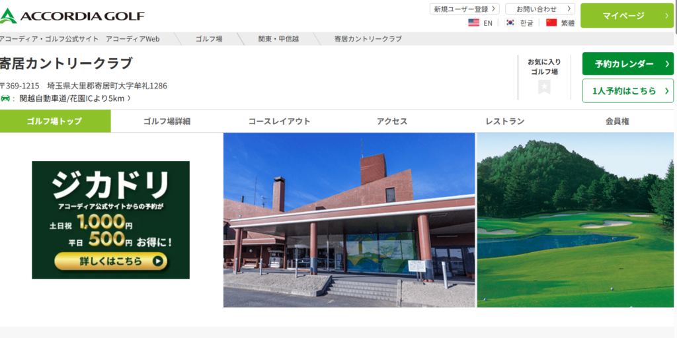Viewport: 677px width, 338px height.
Task: Click the 関東・甲信越 breadcrumb
Action: click(x=278, y=39)
